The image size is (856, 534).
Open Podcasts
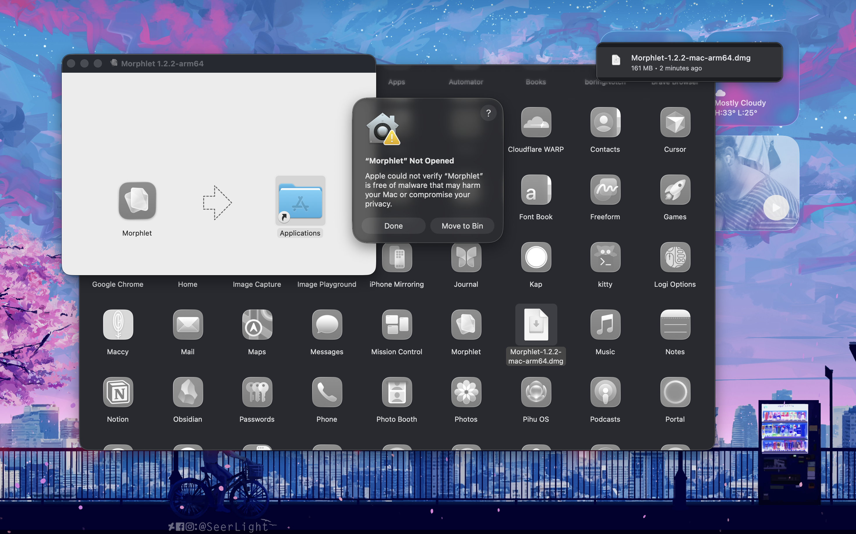click(x=605, y=392)
